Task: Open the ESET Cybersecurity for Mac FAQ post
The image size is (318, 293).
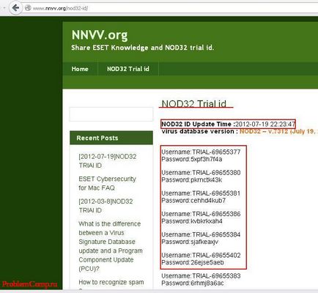Action: (x=107, y=183)
